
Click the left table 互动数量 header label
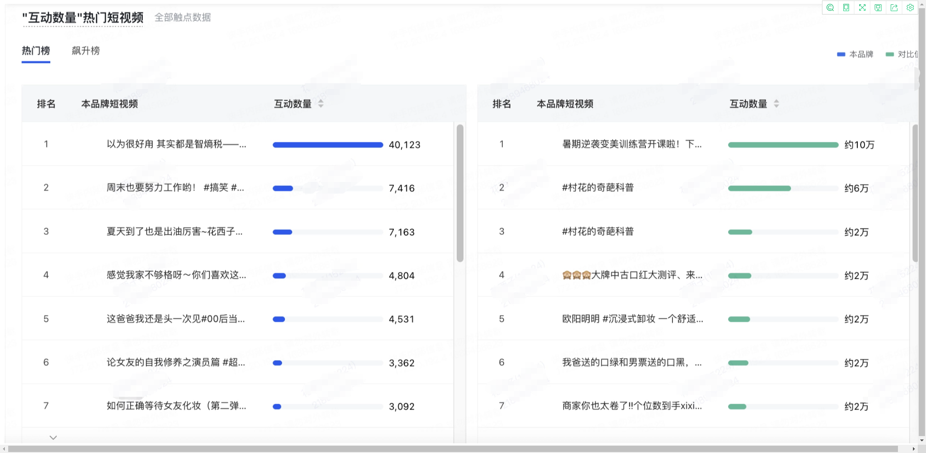tap(293, 104)
